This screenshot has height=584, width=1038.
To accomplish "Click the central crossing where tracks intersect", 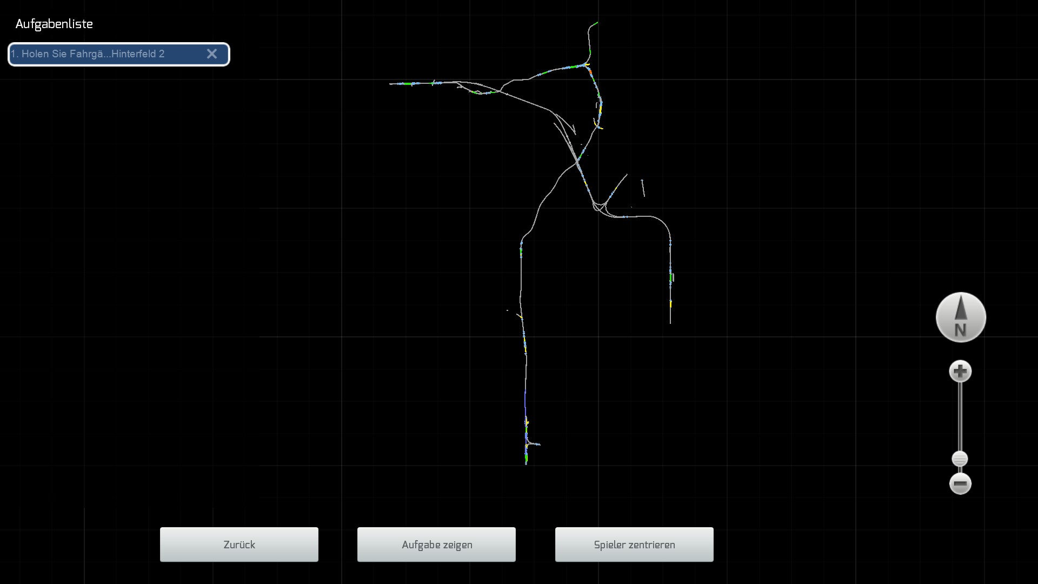I will click(577, 161).
